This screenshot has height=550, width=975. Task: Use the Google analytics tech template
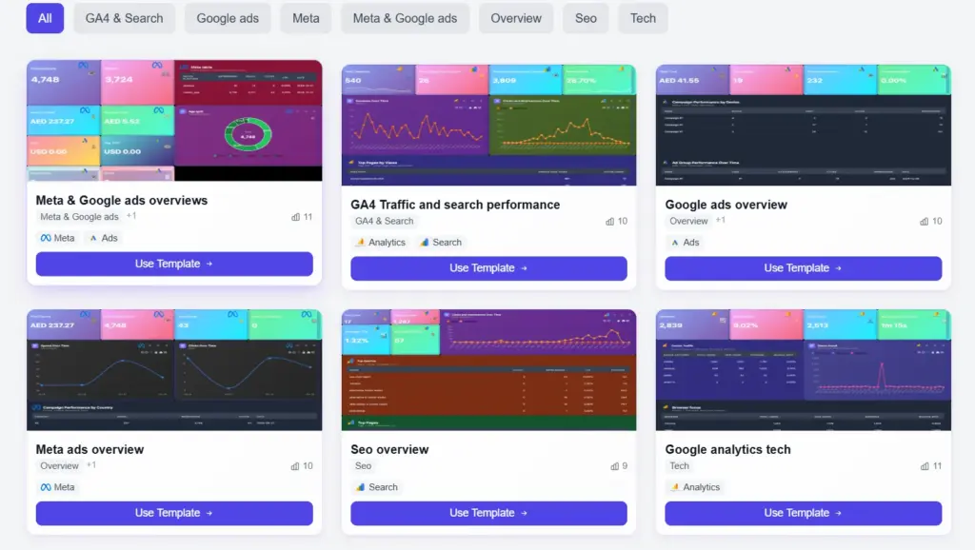(803, 513)
